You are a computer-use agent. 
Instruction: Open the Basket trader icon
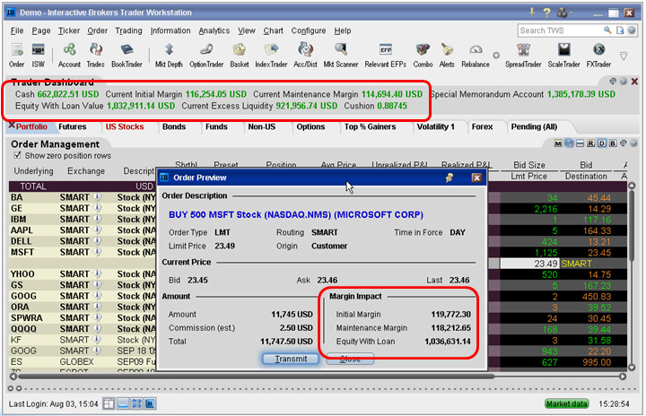click(240, 56)
